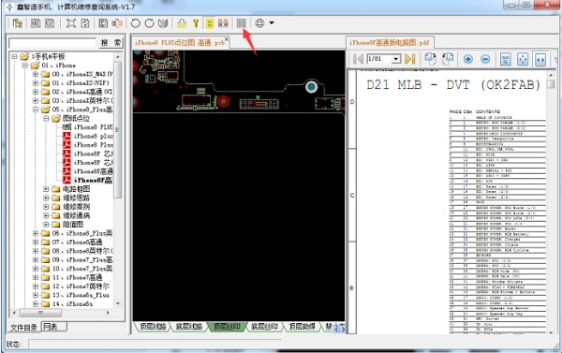The image size is (562, 353).
Task: Toggle the highlighted yellow view mode button
Action: point(209,23)
